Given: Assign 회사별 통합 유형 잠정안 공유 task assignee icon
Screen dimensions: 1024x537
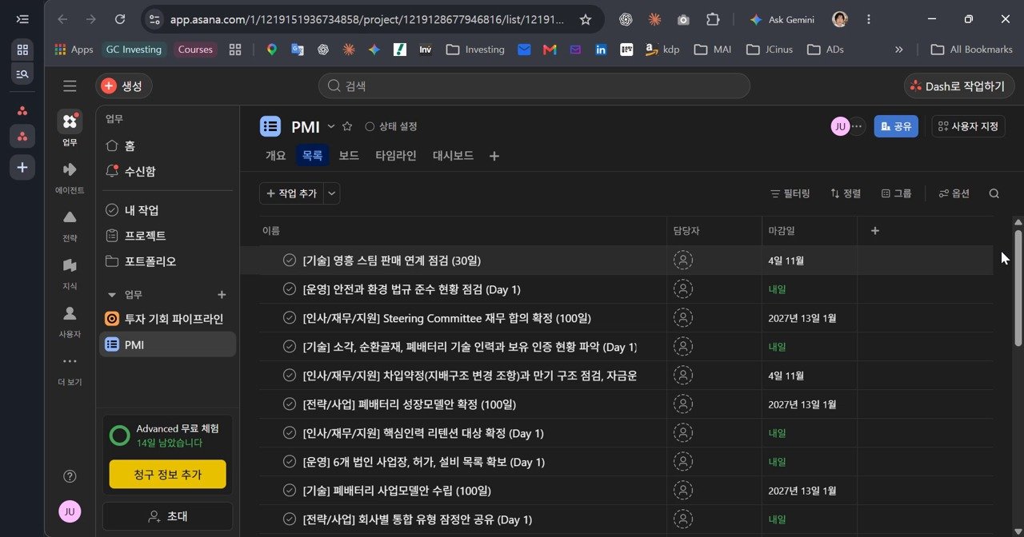Looking at the screenshot, I should [683, 519].
